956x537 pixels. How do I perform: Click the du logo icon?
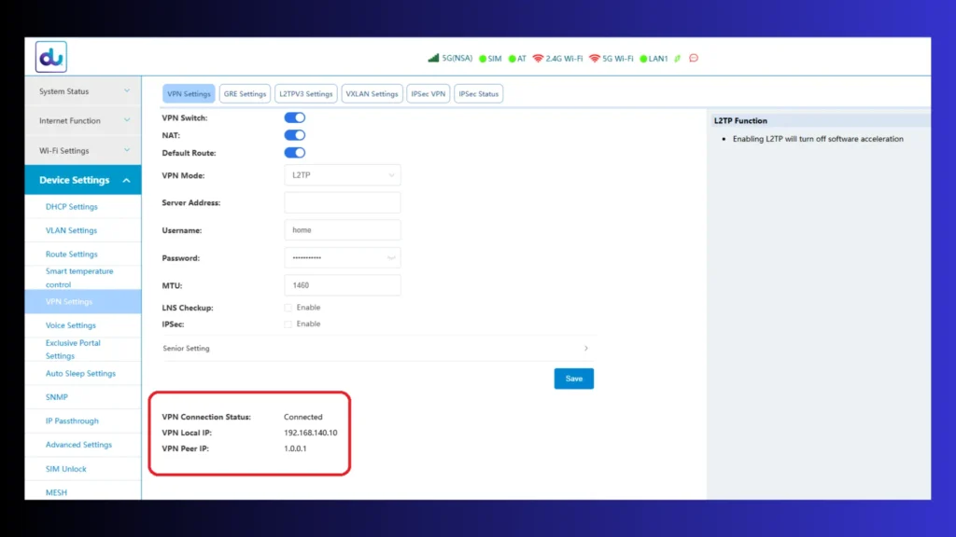click(x=51, y=57)
